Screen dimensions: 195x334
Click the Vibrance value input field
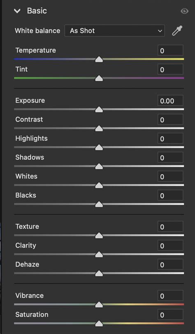(170, 296)
